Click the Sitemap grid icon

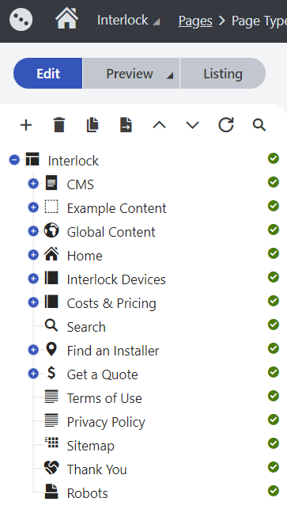pyautogui.click(x=51, y=443)
